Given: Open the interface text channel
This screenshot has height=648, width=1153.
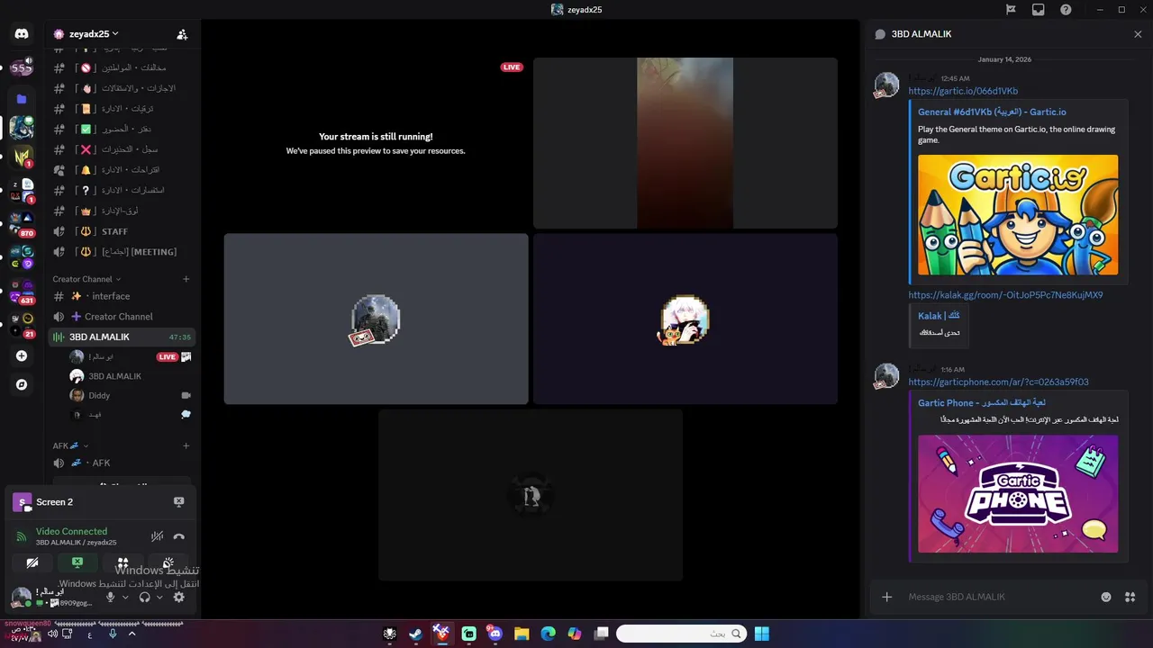Looking at the screenshot, I should click(x=123, y=296).
